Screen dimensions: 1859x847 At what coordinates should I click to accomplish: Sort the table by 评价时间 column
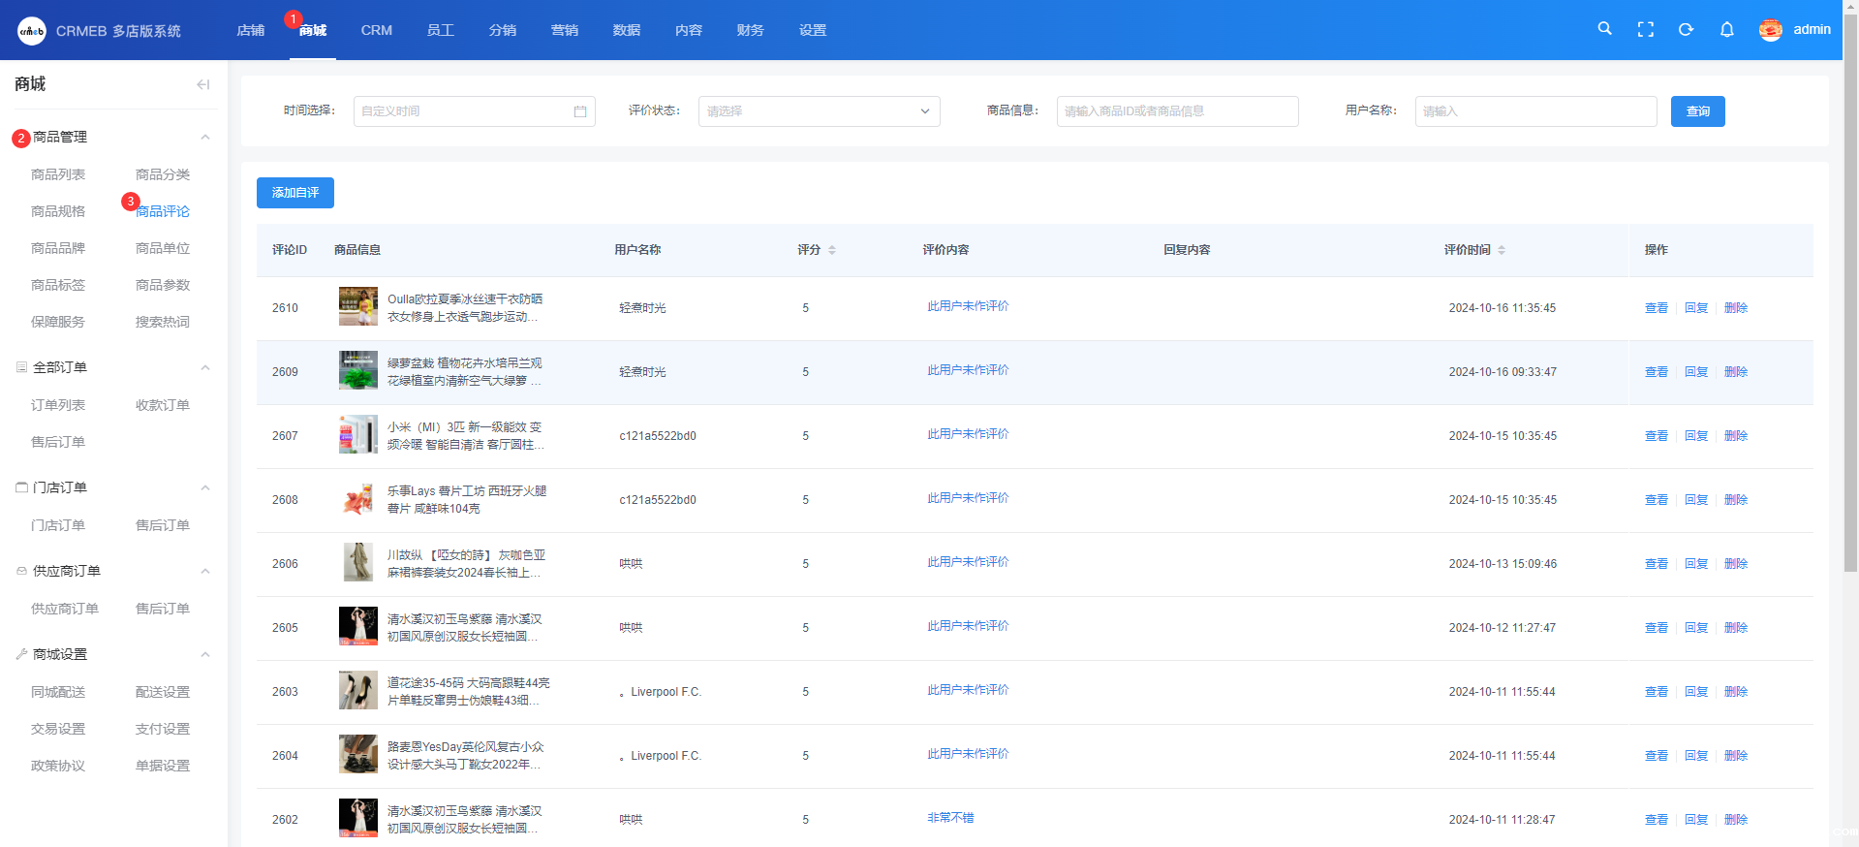[x=1501, y=250]
